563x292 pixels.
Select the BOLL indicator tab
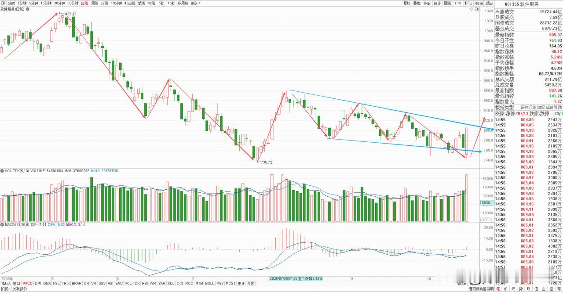[210, 284]
